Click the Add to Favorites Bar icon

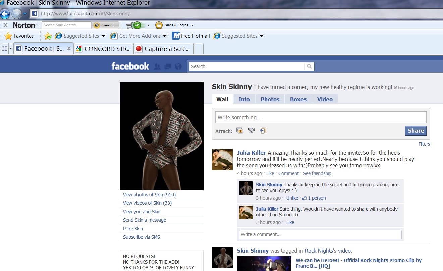(48, 36)
